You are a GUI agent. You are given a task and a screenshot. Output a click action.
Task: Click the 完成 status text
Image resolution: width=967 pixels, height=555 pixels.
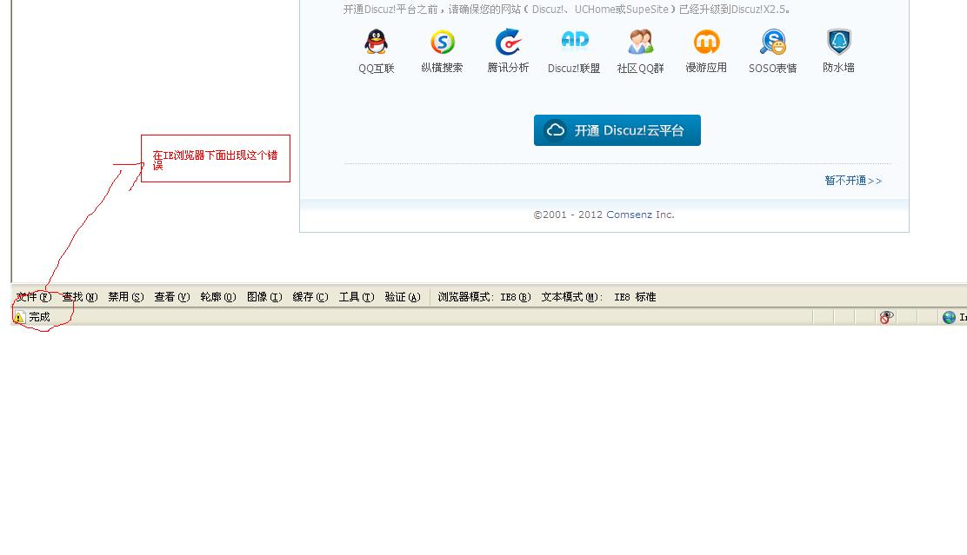39,317
